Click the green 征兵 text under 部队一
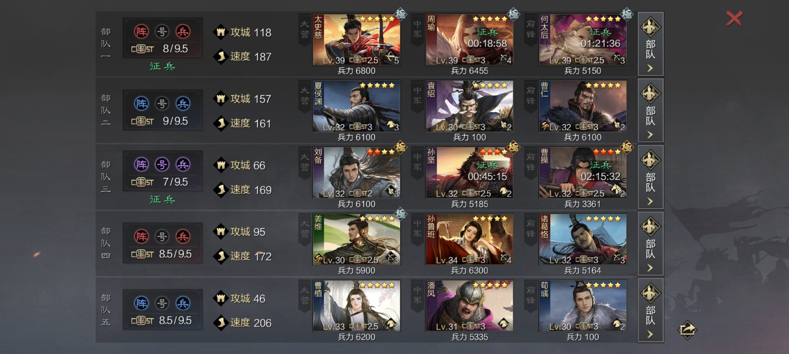This screenshot has height=354, width=789. coord(163,67)
